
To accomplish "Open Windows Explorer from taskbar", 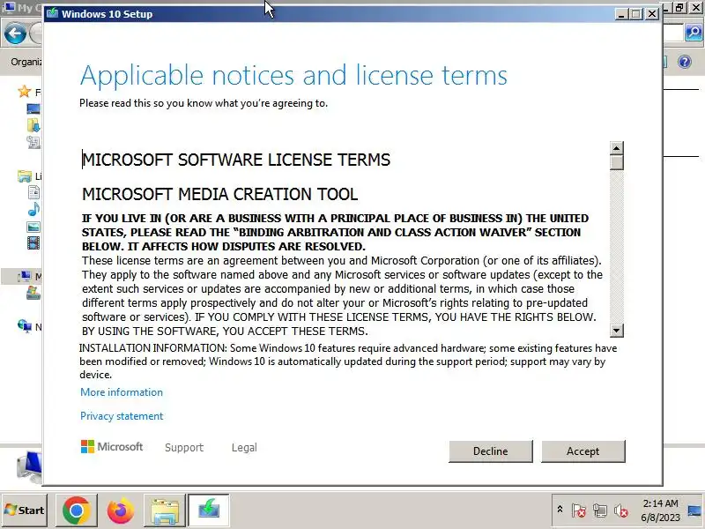I will [165, 510].
